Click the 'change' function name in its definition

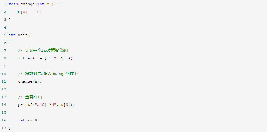tap(27, 4)
